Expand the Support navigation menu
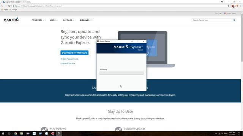Screen dimensions: 243x136 (68, 20)
